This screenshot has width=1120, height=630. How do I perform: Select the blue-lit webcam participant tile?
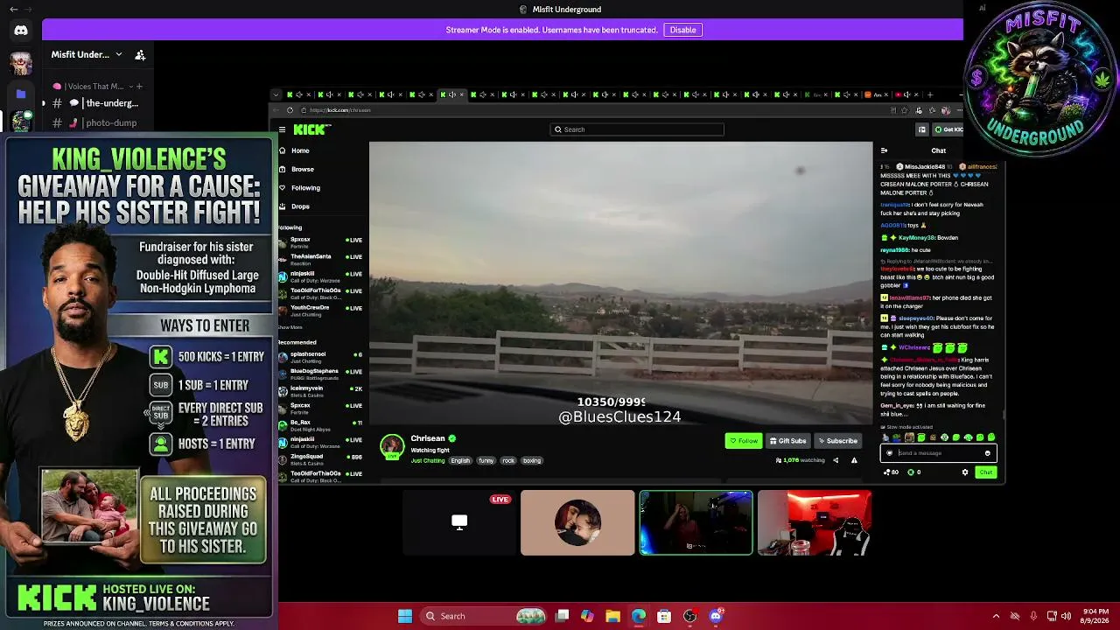pyautogui.click(x=696, y=522)
